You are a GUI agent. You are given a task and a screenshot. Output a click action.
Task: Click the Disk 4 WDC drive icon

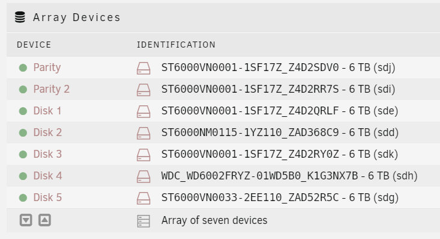(144, 176)
